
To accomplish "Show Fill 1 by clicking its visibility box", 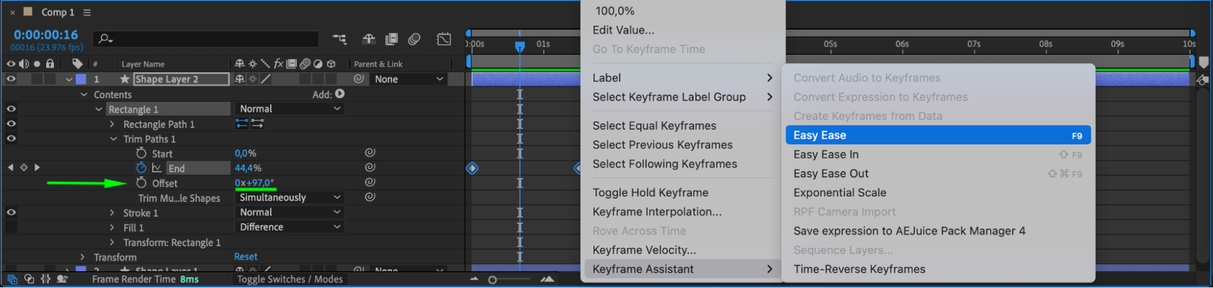I will point(11,227).
